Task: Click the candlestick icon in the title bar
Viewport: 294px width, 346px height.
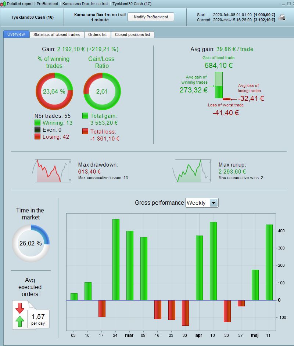Action: click(x=3, y=4)
